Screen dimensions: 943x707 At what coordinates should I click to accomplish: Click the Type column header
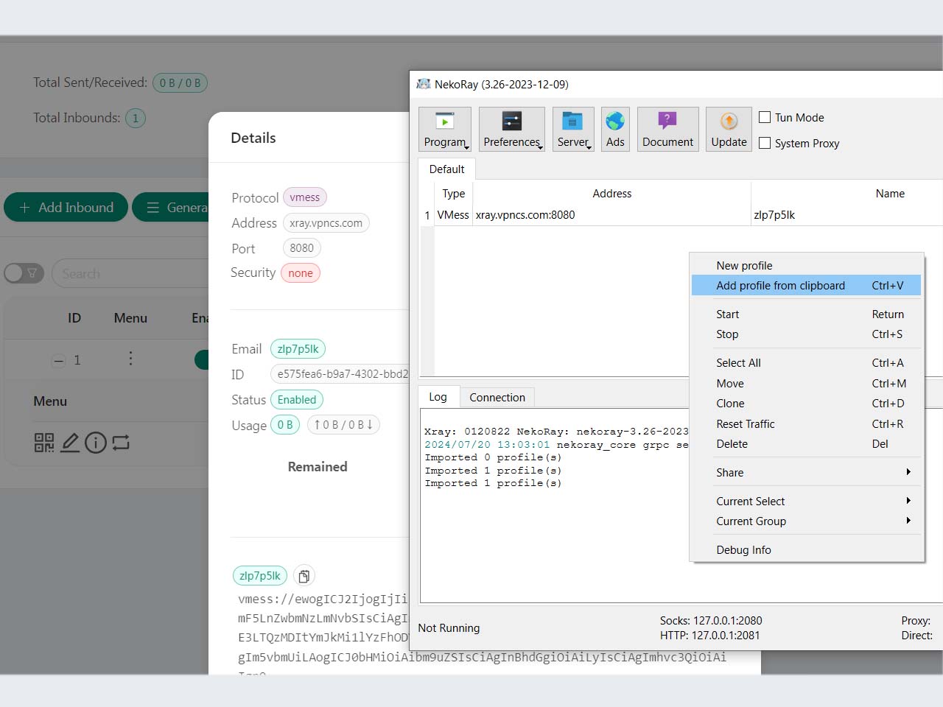pyautogui.click(x=454, y=194)
